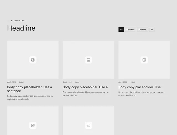
Task: Click 'Label' tag in 'Use a sentence.' card
Action: coord(21,82)
